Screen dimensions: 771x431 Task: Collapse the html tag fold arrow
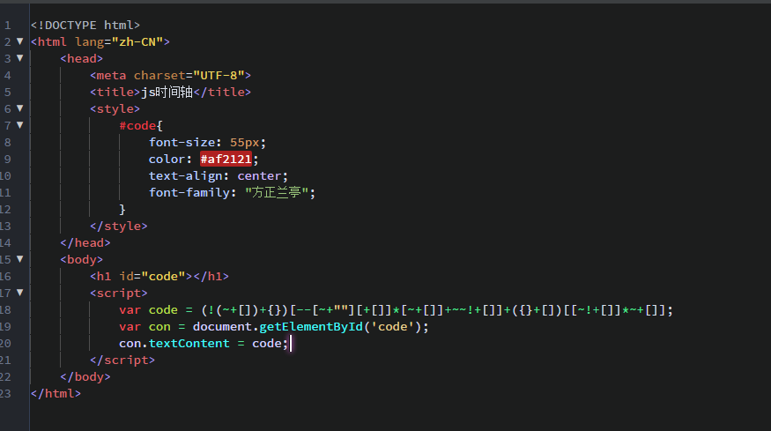pyautogui.click(x=20, y=41)
